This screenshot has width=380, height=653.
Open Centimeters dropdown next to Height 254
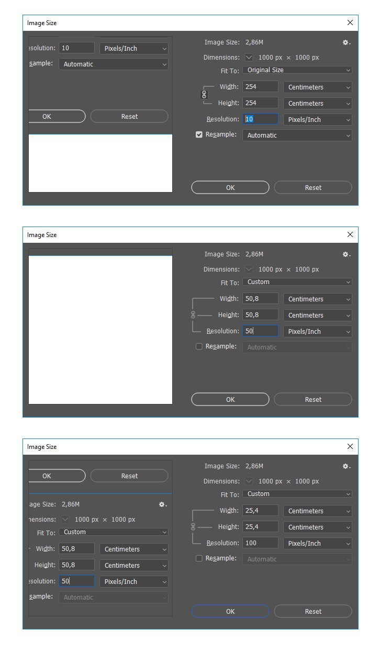point(318,104)
